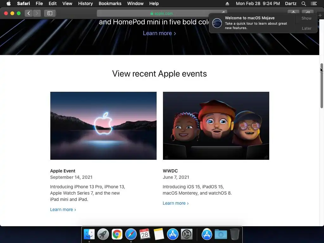Click the page vertical scrollbar thumb
The width and height of the screenshot is (324, 243).
tap(321, 86)
